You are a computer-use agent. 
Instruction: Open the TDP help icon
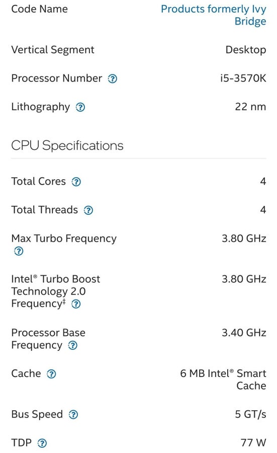42,443
